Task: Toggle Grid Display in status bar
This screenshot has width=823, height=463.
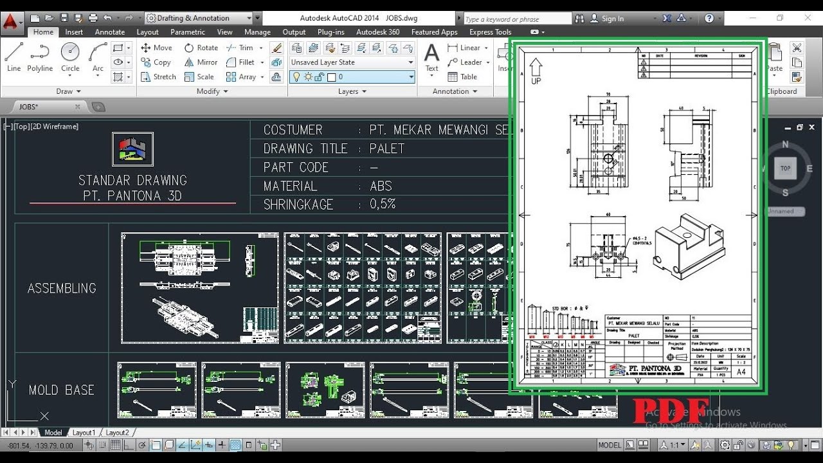Action: [x=116, y=445]
